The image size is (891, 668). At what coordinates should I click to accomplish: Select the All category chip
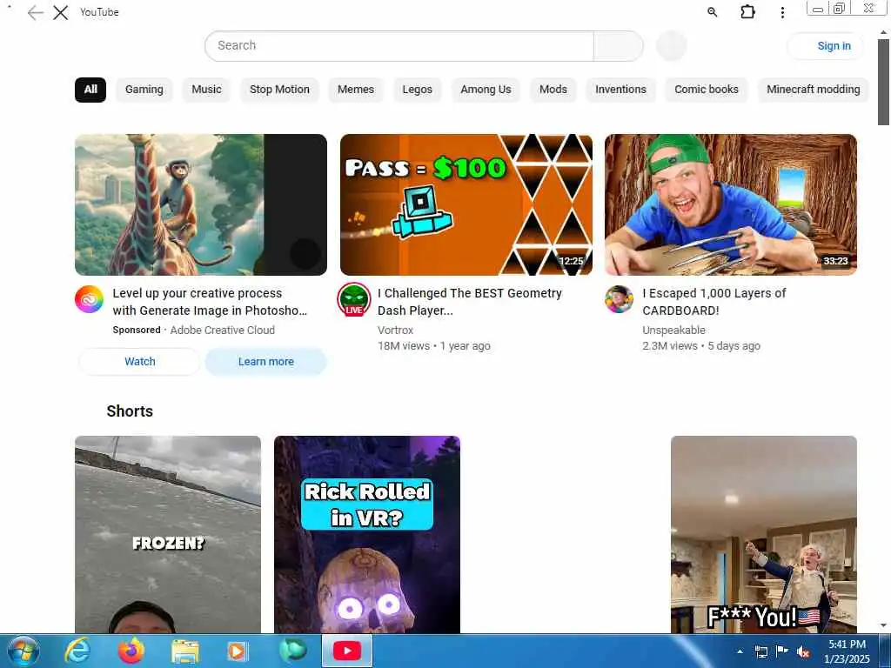point(90,90)
